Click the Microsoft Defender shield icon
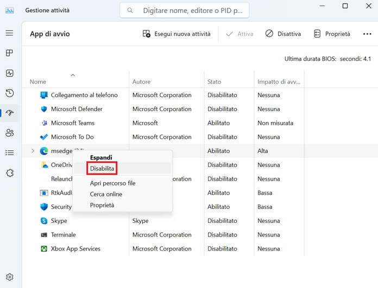 coord(44,109)
